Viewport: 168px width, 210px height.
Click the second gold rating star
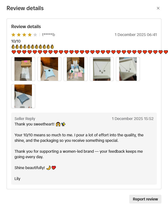click(19, 35)
